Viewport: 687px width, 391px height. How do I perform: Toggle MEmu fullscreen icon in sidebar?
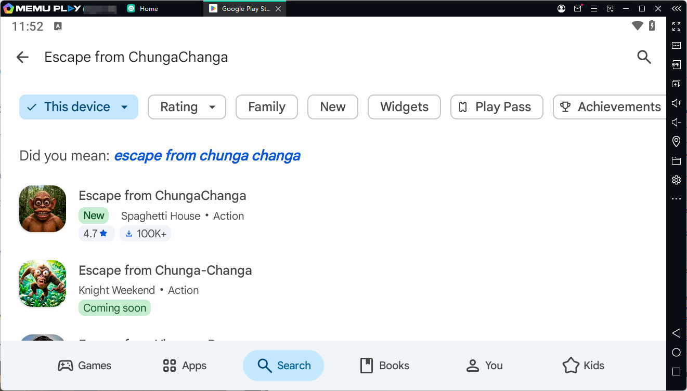click(x=676, y=26)
